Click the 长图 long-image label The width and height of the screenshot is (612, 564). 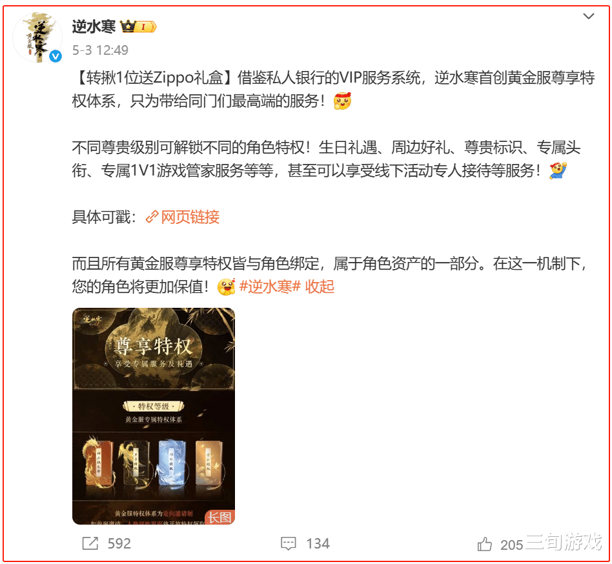219,517
